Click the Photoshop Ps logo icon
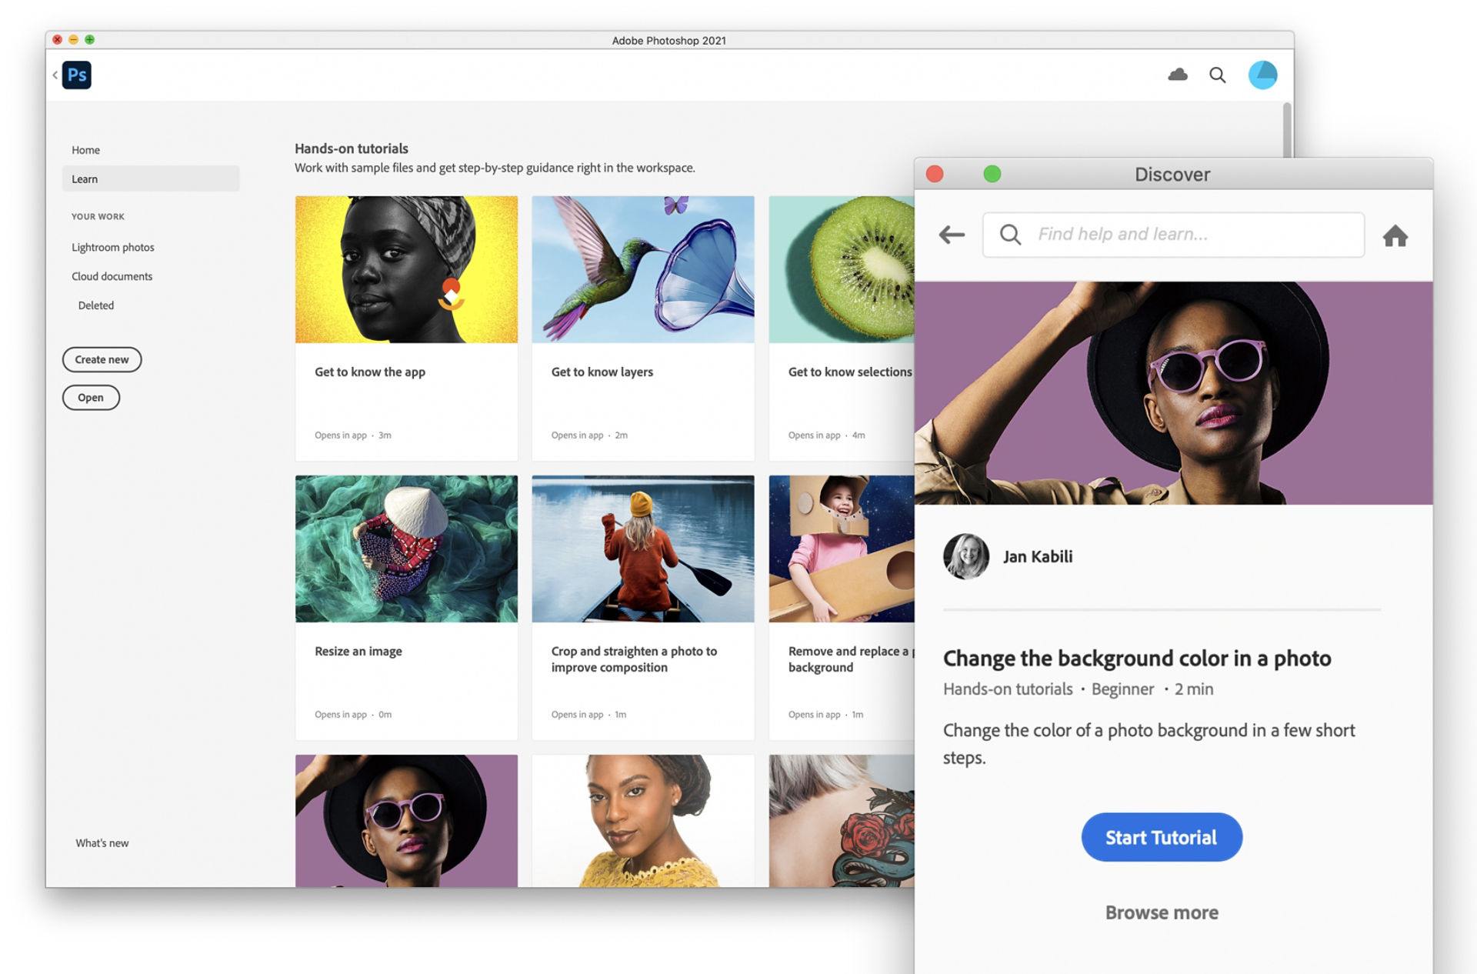 [76, 75]
